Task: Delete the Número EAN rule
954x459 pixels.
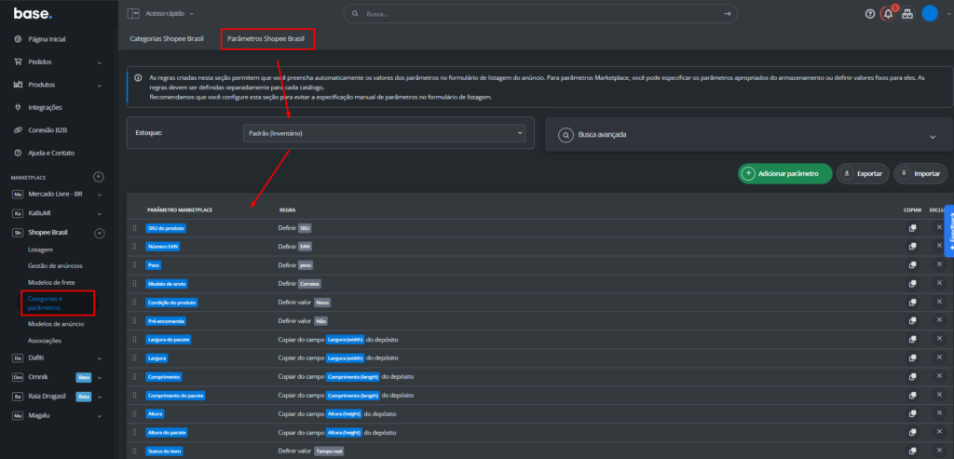Action: pyautogui.click(x=939, y=246)
